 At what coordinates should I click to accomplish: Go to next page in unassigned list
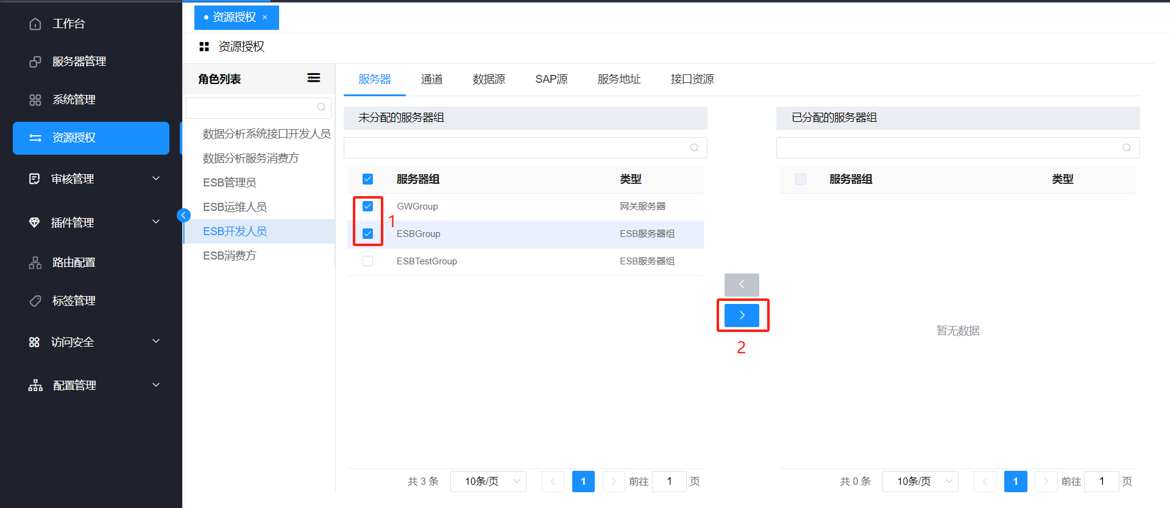point(614,481)
